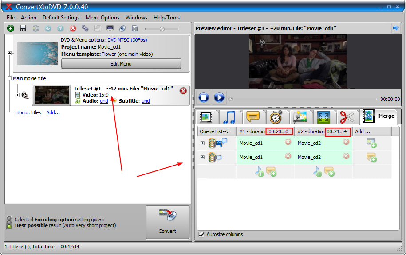Image resolution: width=406 pixels, height=255 pixels.
Task: Open the Chapters tab with stopwatch icon
Action: coord(276,117)
